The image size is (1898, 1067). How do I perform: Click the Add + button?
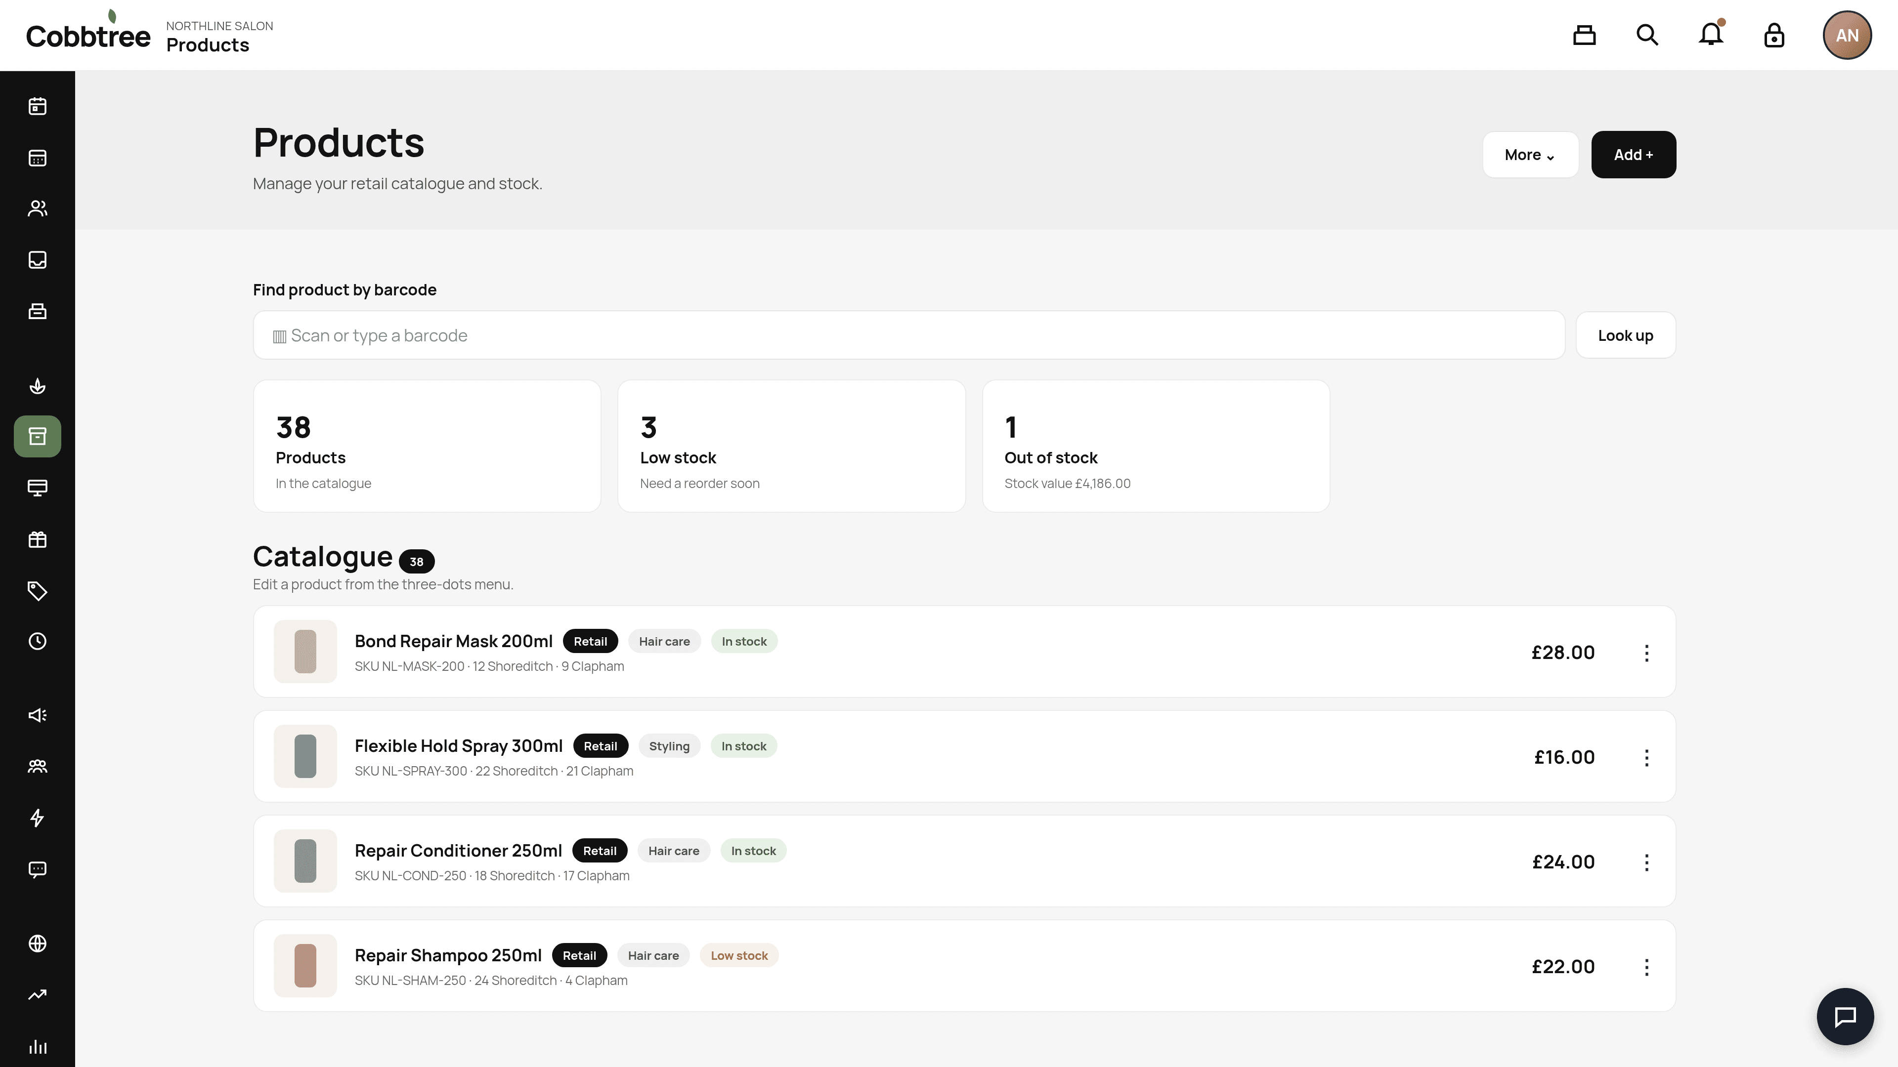tap(1634, 155)
